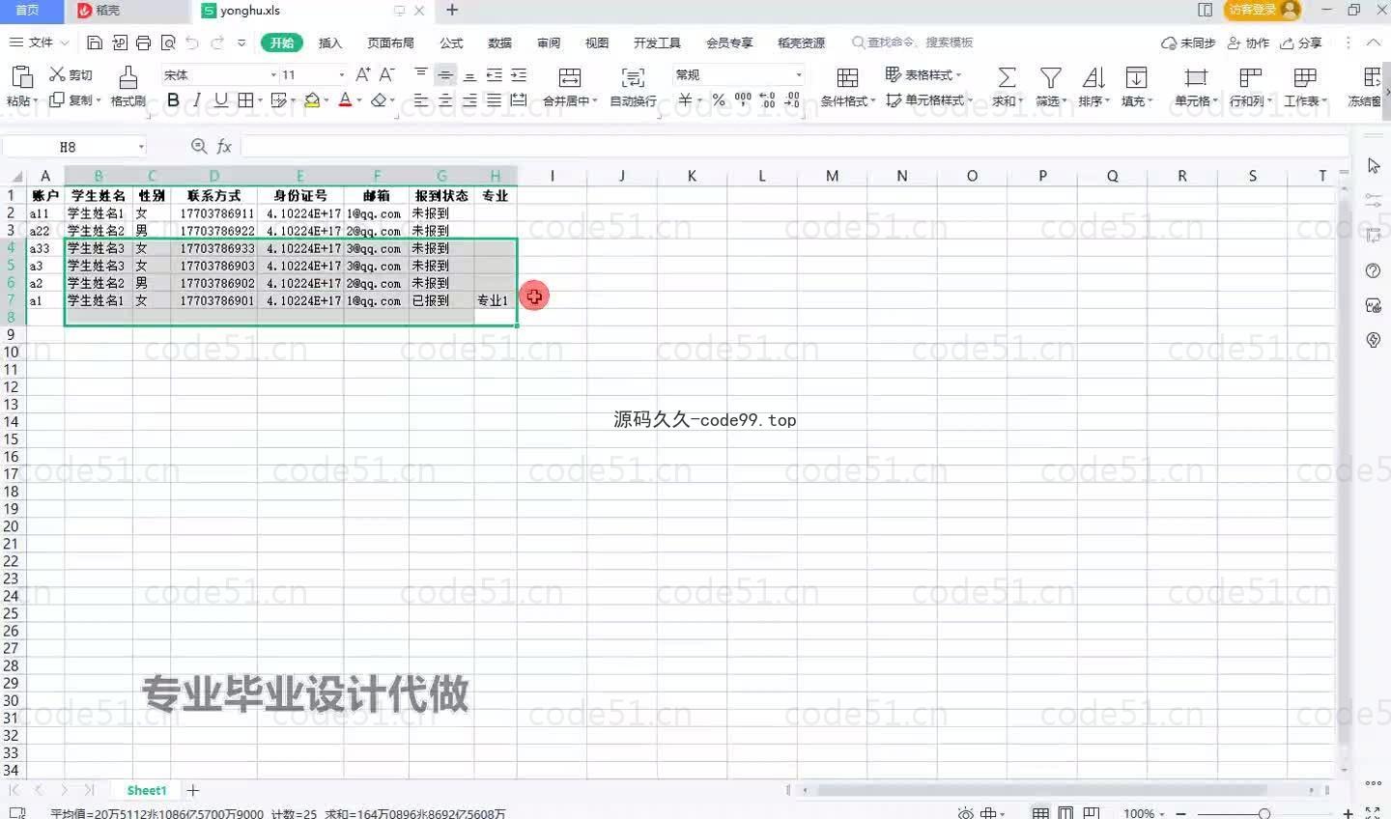This screenshot has width=1391, height=819.
Task: Select the Sheet1 tab
Action: pyautogui.click(x=147, y=790)
